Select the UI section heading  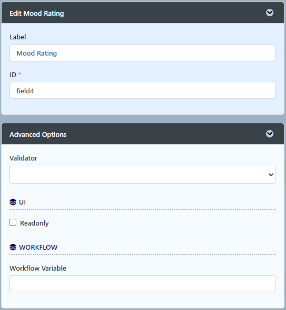pos(22,202)
